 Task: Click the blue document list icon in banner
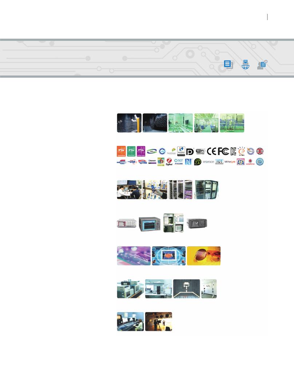pyautogui.click(x=229, y=65)
